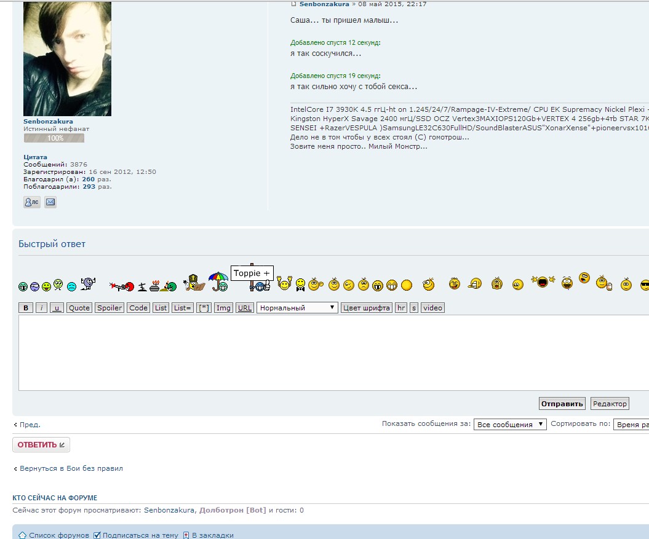This screenshot has width=649, height=539.
Task: Click the email envelope icon under profile
Action: 50,202
